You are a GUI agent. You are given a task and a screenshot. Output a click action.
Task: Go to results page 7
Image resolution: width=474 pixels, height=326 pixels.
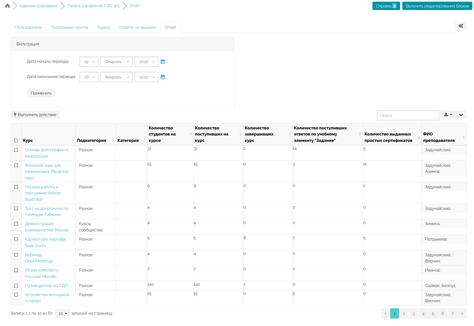453,314
